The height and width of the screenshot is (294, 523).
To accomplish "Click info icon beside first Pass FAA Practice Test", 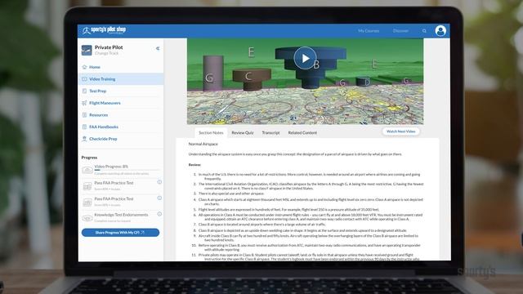I will [159, 182].
